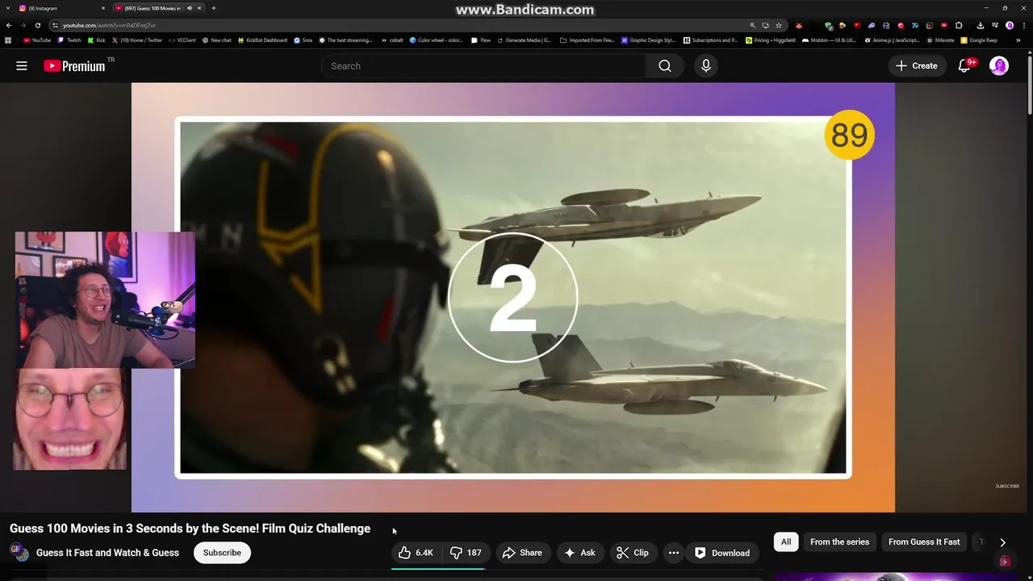Open site information icon in address bar
Viewport: 1033px width, 581px height.
point(55,25)
